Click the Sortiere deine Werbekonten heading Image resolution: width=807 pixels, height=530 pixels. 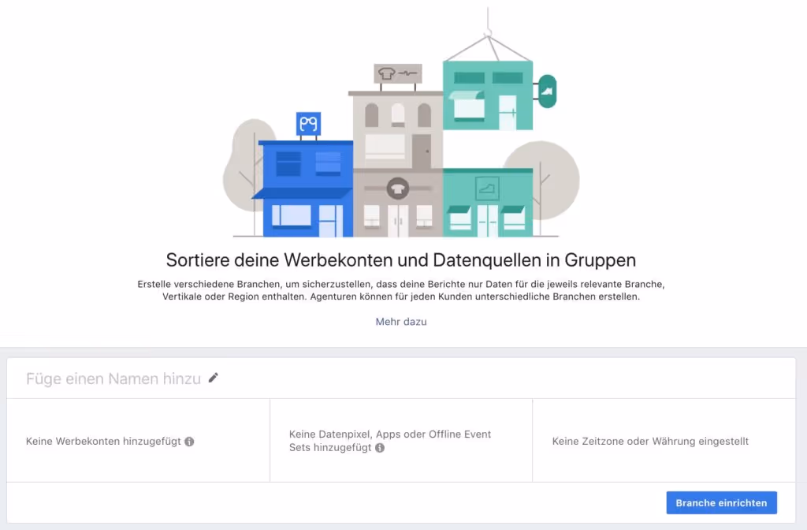click(x=401, y=260)
